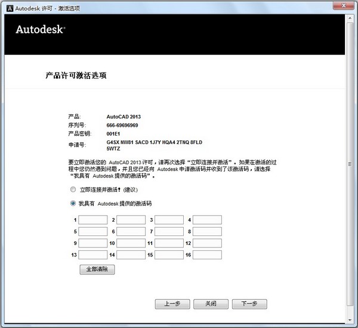Click the "关闭" close button

pos(211,304)
